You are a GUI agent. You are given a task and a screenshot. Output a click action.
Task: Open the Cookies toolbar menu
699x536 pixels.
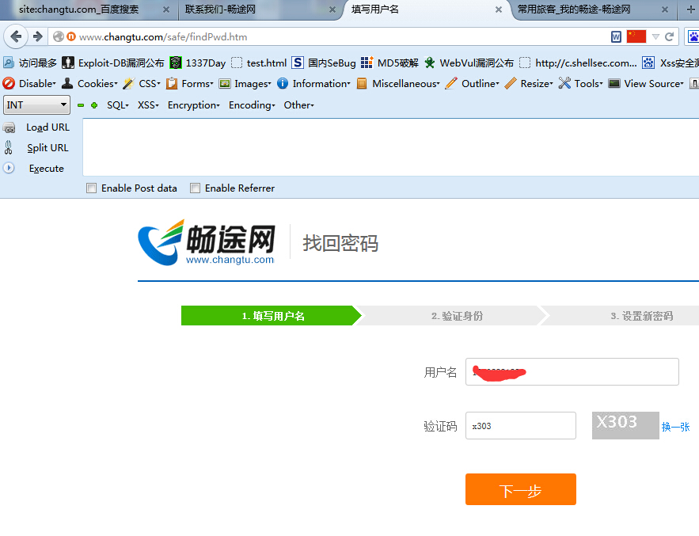click(x=89, y=83)
